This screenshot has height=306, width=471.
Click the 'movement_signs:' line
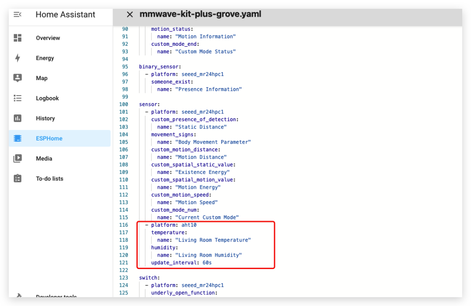coord(174,135)
